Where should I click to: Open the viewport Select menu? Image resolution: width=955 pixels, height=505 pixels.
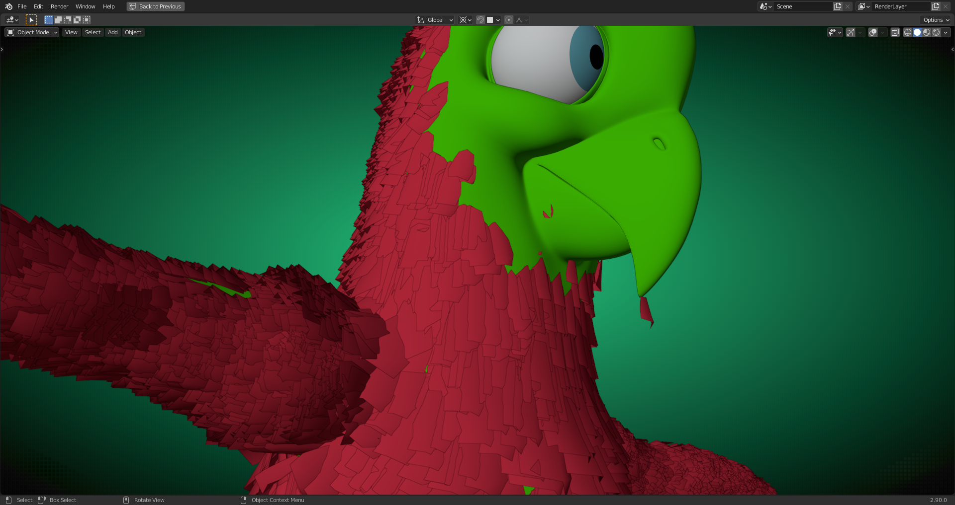point(93,32)
